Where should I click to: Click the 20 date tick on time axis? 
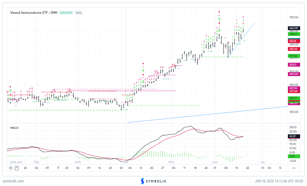[x=151, y=168]
